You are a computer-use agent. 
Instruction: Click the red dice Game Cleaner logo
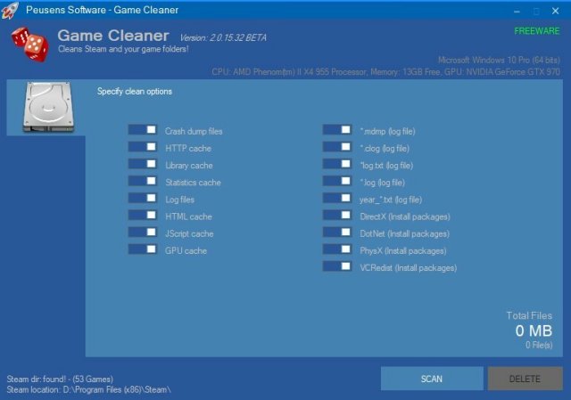29,44
